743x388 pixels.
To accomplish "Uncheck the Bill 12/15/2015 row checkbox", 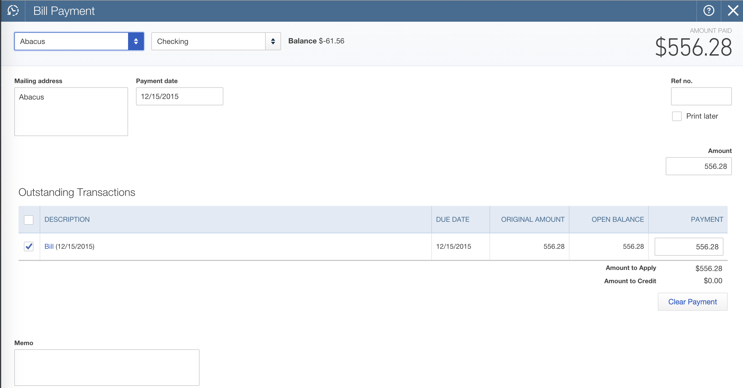I will pos(29,246).
